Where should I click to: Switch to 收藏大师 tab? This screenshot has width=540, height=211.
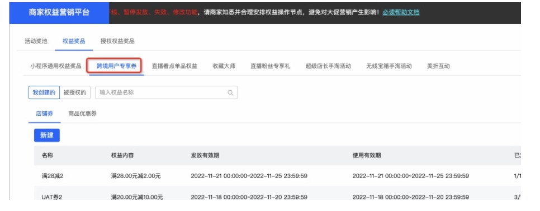tap(224, 66)
